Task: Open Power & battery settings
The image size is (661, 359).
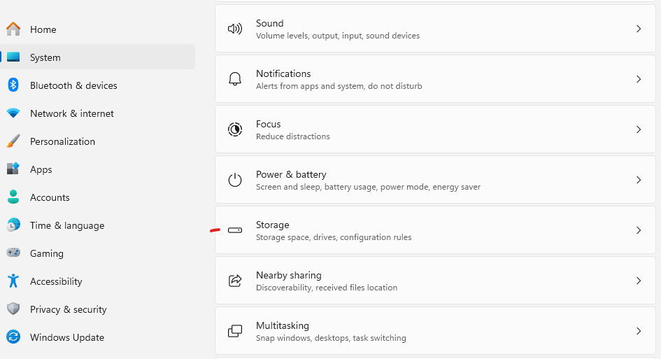Action: click(291, 175)
